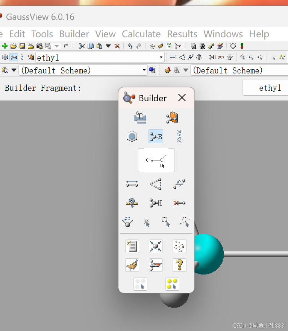Click the yellow Select All atoms button

(172, 284)
